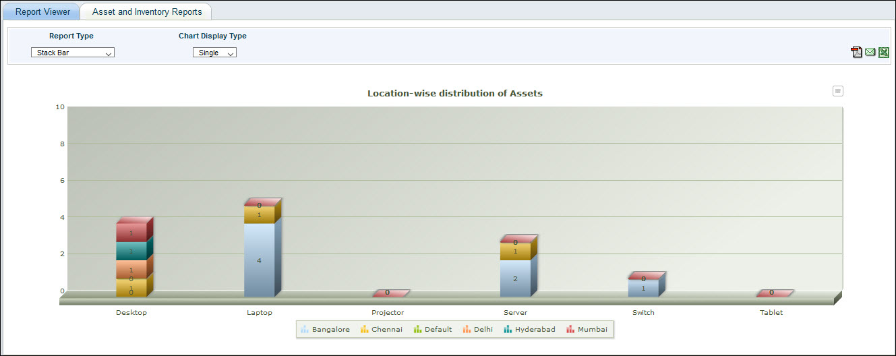
Task: Click the chart title Location-wise distribution of Assets
Action: [x=454, y=94]
